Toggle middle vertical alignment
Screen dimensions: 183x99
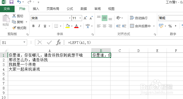click(105, 18)
